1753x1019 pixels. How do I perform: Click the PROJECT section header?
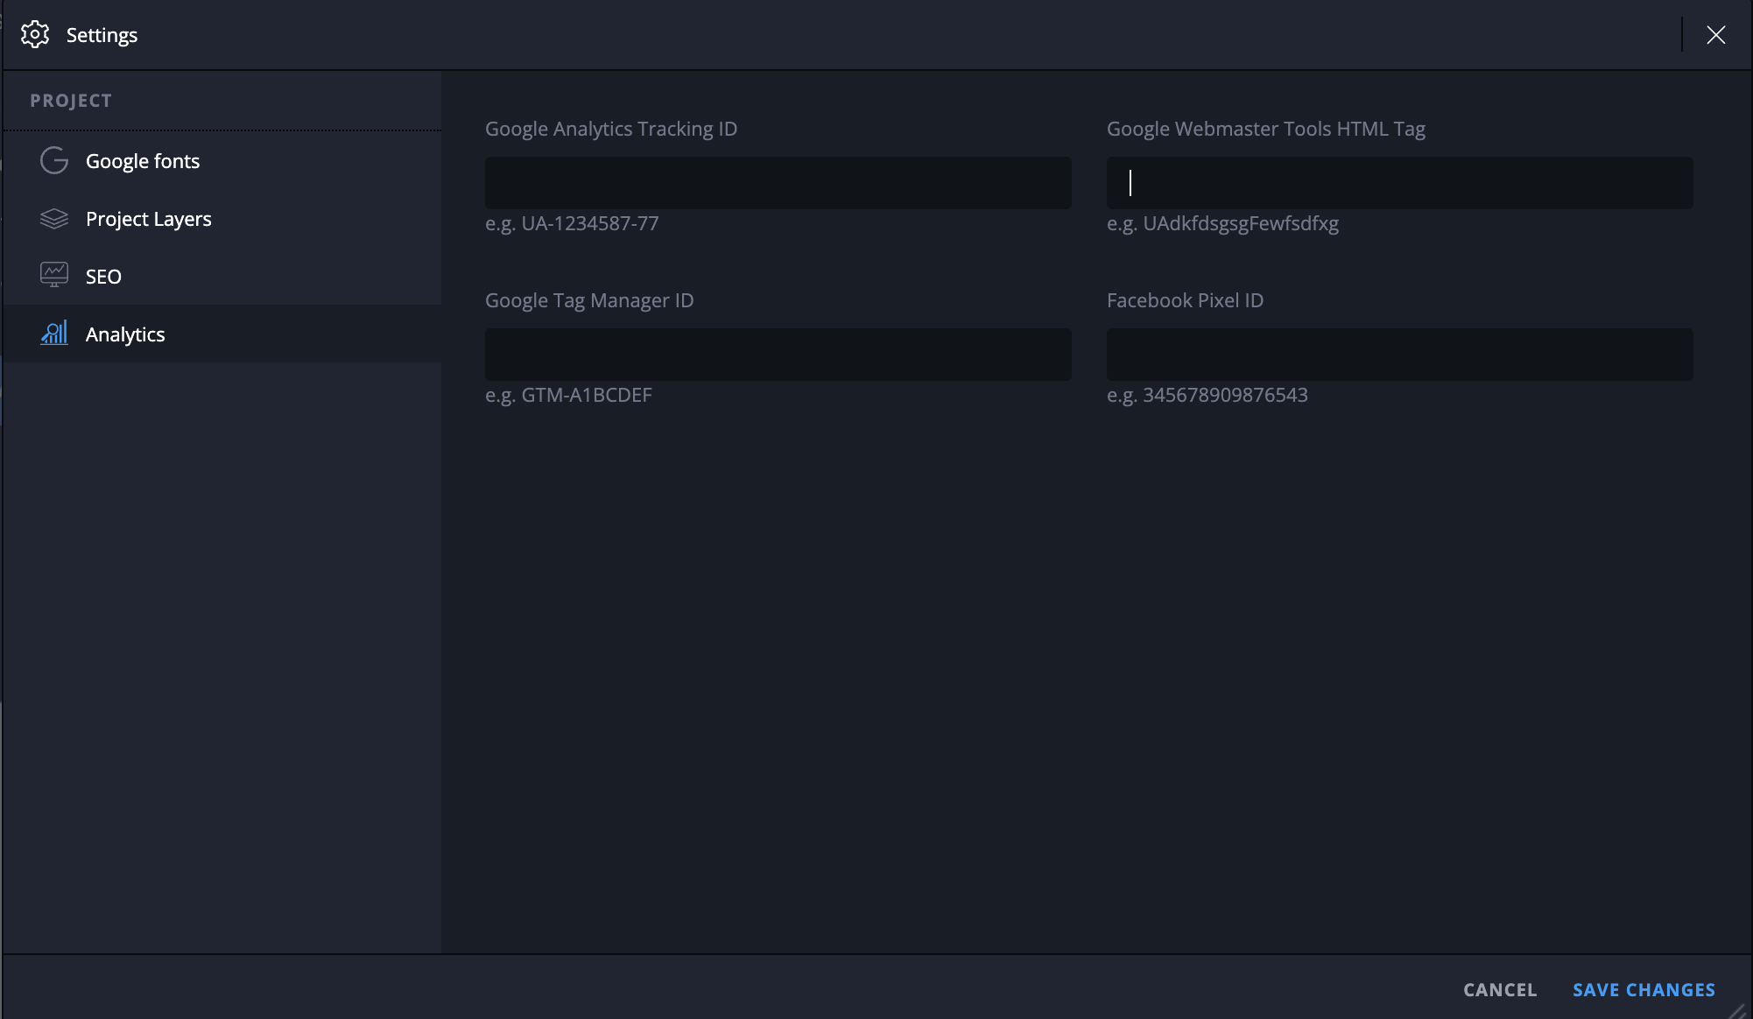click(x=71, y=101)
